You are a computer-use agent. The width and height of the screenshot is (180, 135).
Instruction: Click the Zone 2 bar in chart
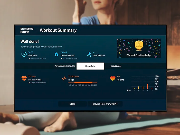139,88
